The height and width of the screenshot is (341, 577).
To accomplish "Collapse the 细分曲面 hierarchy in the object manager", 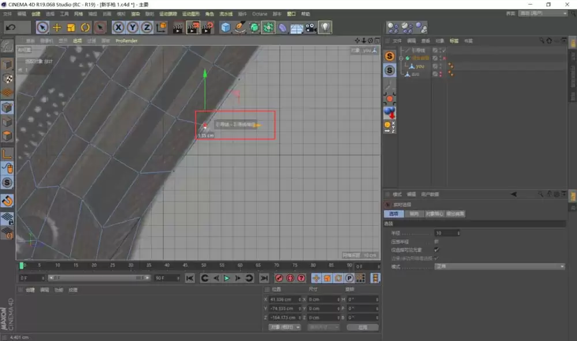I will point(400,58).
